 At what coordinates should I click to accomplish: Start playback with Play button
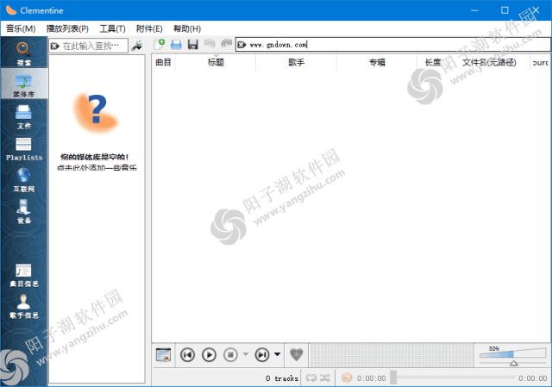click(x=209, y=354)
